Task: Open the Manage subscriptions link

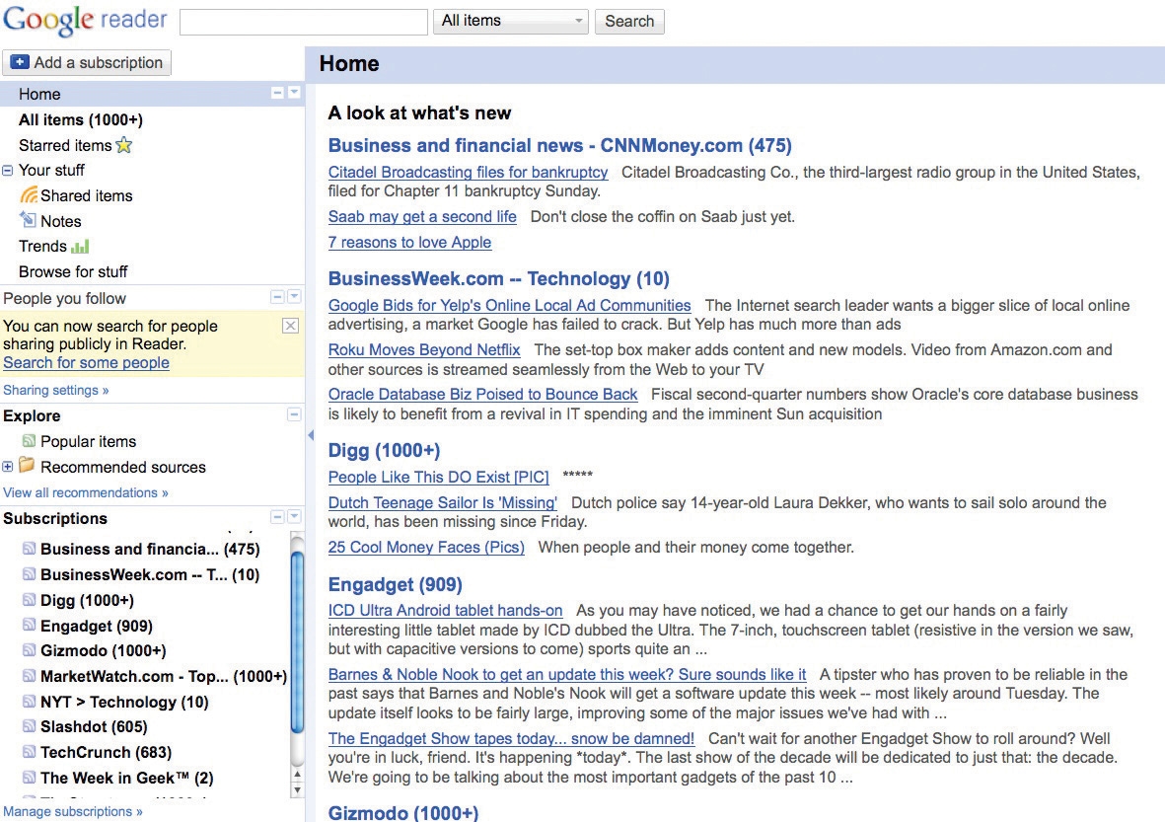Action: click(x=72, y=811)
